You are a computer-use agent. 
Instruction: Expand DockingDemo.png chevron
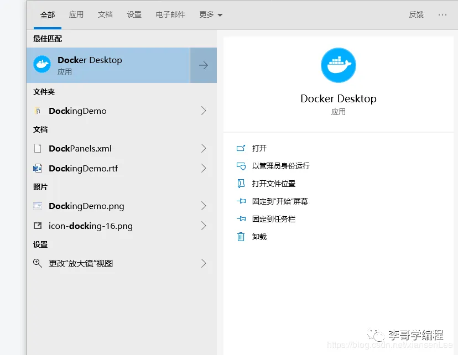204,206
